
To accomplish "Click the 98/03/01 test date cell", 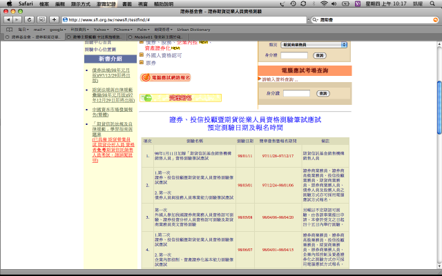I will tap(245, 186).
